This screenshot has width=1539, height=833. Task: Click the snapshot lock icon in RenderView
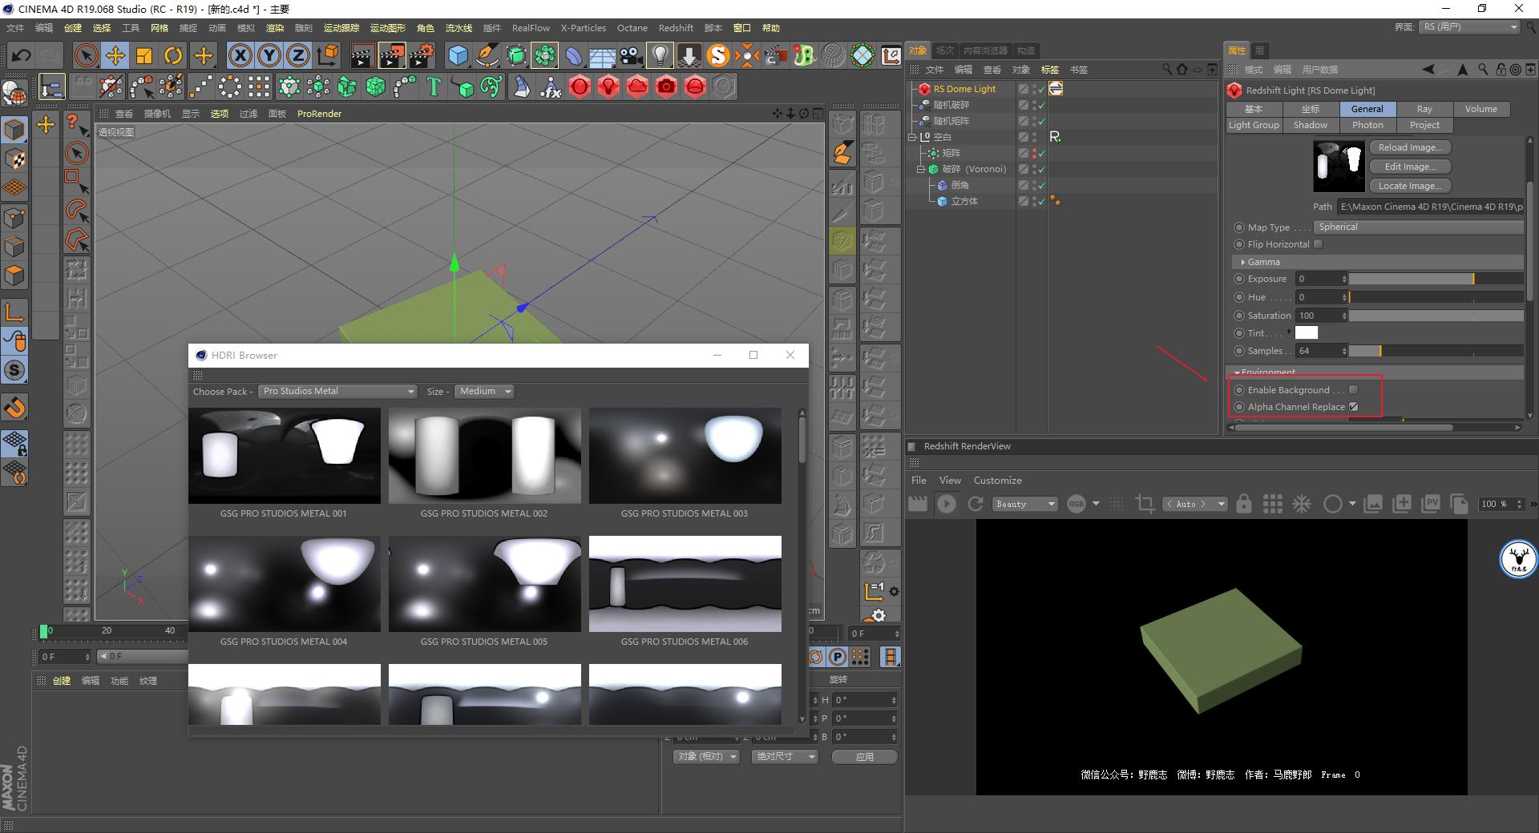(x=1244, y=504)
